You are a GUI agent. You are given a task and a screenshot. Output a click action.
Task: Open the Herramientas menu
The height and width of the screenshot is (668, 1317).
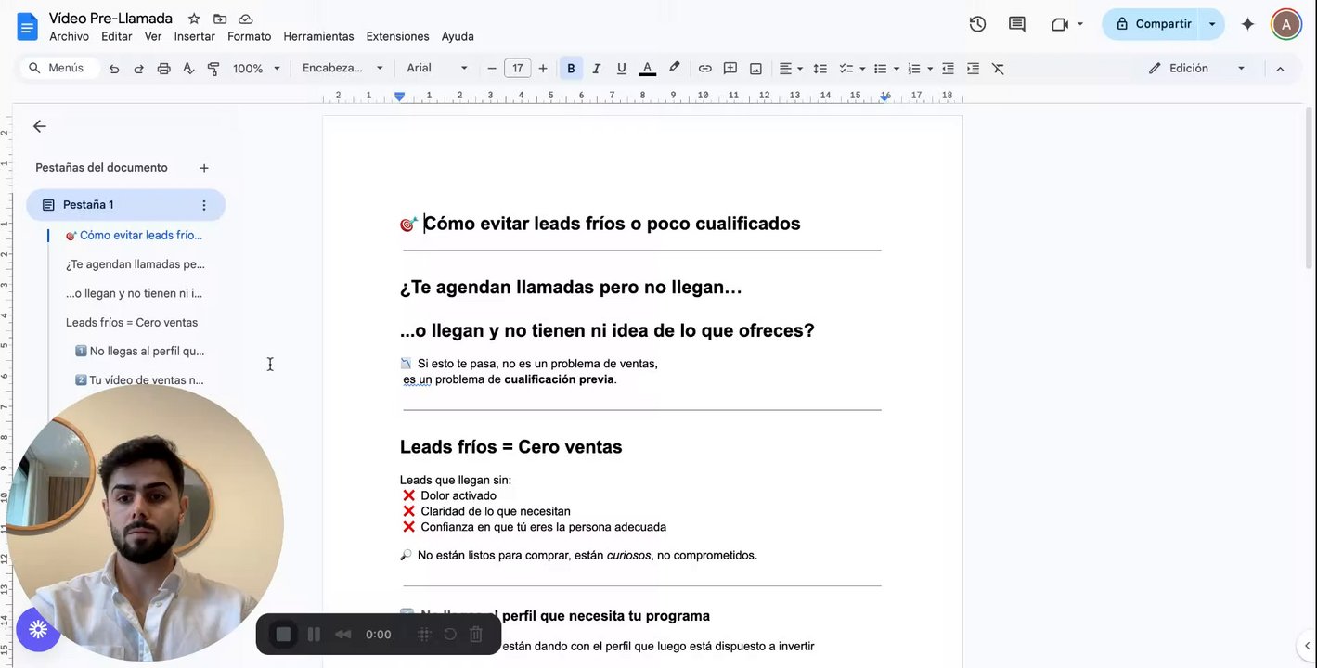coord(318,36)
